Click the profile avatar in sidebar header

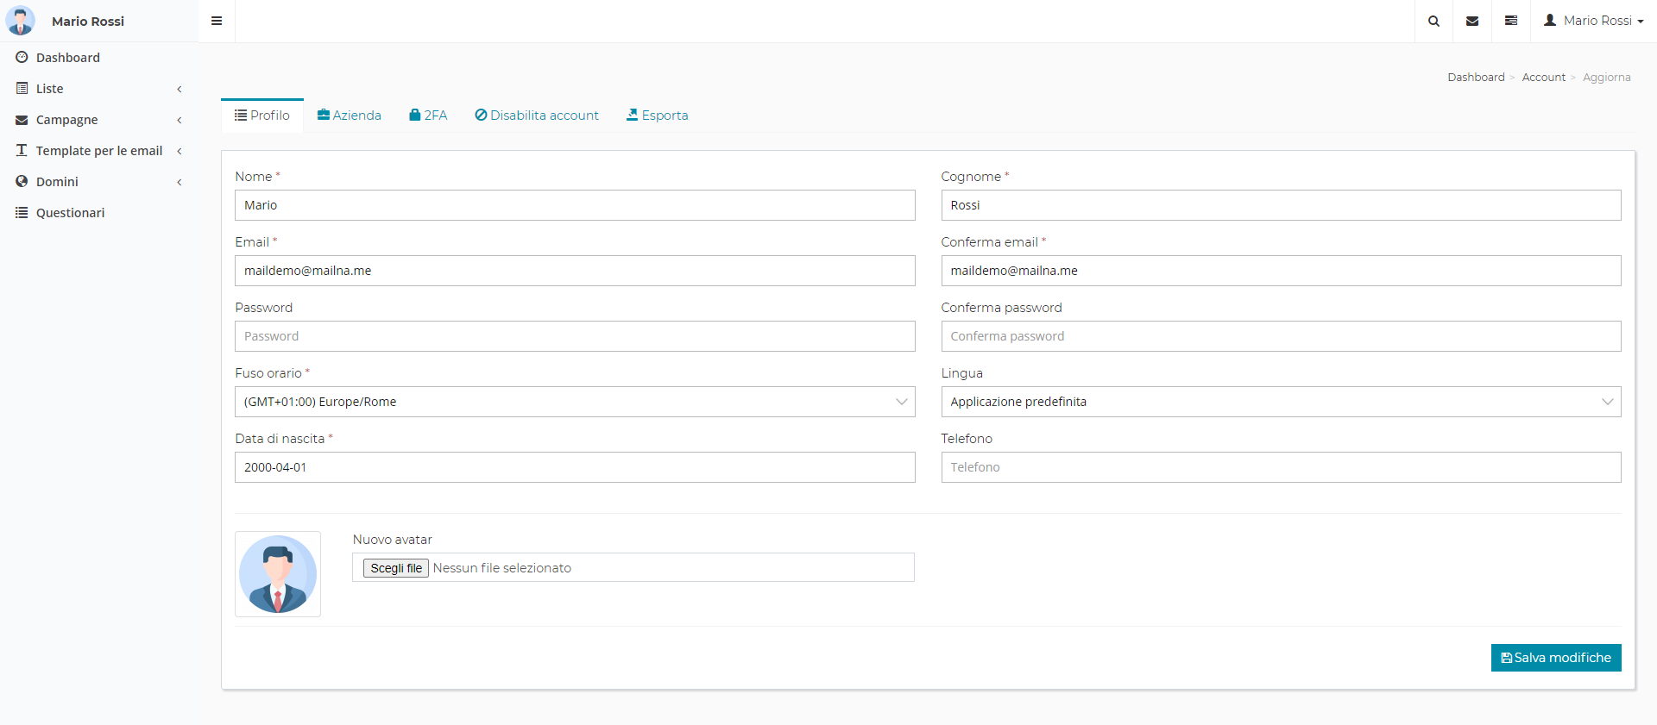(x=21, y=21)
